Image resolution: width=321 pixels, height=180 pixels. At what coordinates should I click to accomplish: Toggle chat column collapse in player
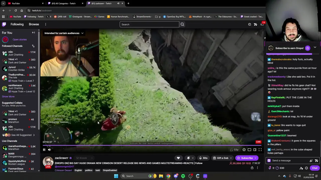click(255, 150)
